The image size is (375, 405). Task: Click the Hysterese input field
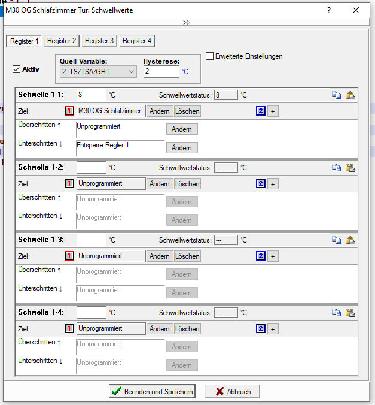tap(161, 72)
